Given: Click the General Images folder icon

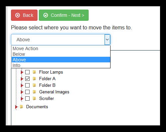Looking at the screenshot, I should pos(35,92).
